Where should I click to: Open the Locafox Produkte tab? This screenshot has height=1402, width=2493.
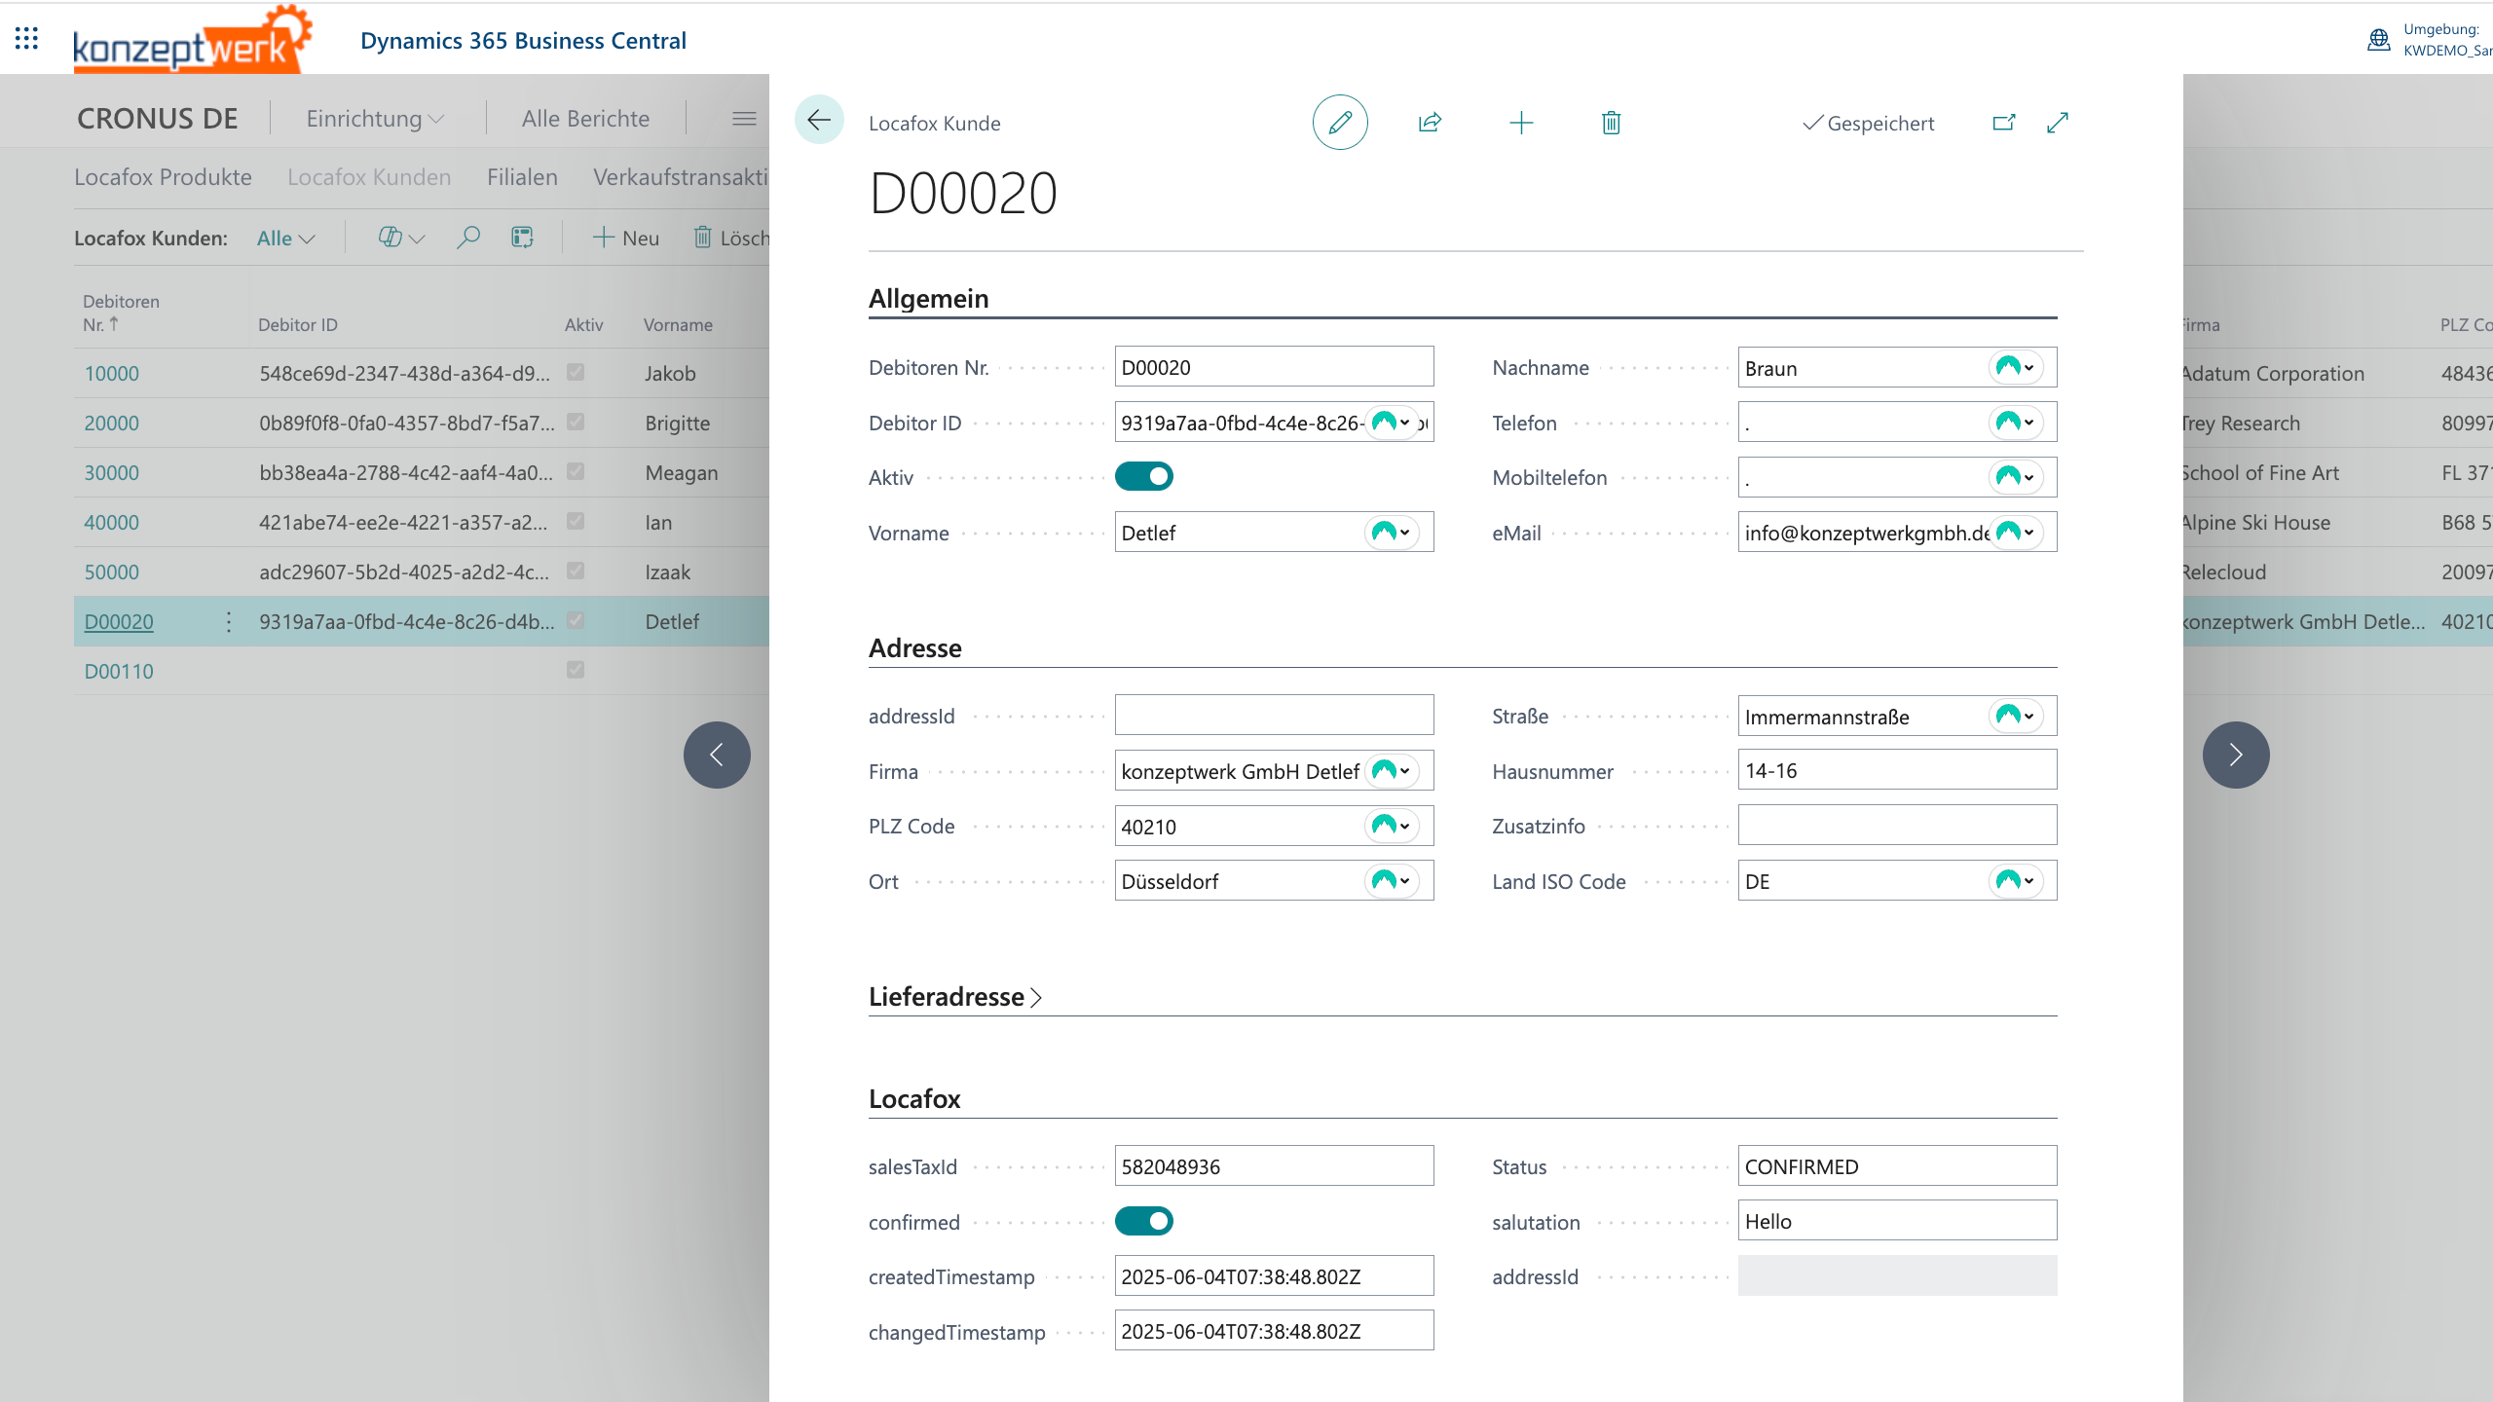point(163,177)
